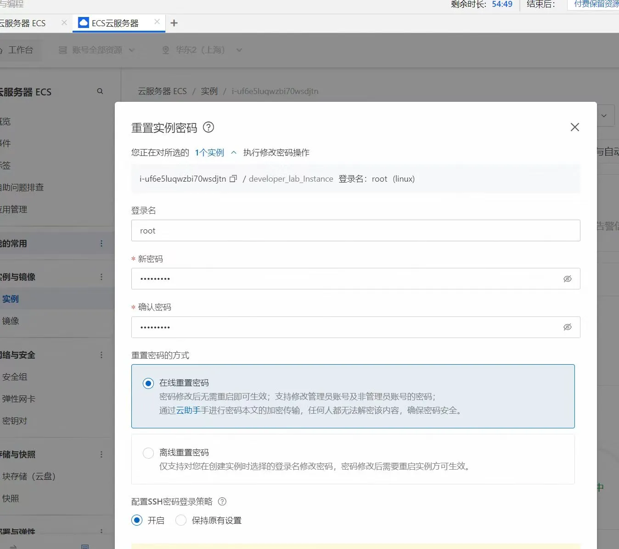The width and height of the screenshot is (619, 549).
Task: Search in the 云服务器 ECS sidebar
Action: tap(100, 91)
